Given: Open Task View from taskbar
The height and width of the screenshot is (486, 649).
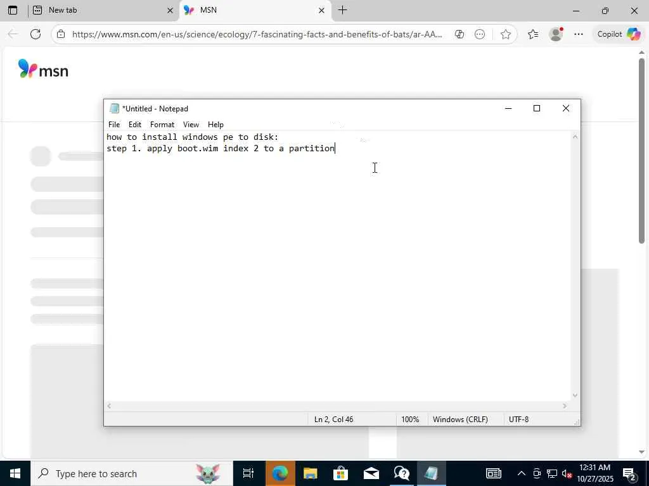Looking at the screenshot, I should 248,473.
